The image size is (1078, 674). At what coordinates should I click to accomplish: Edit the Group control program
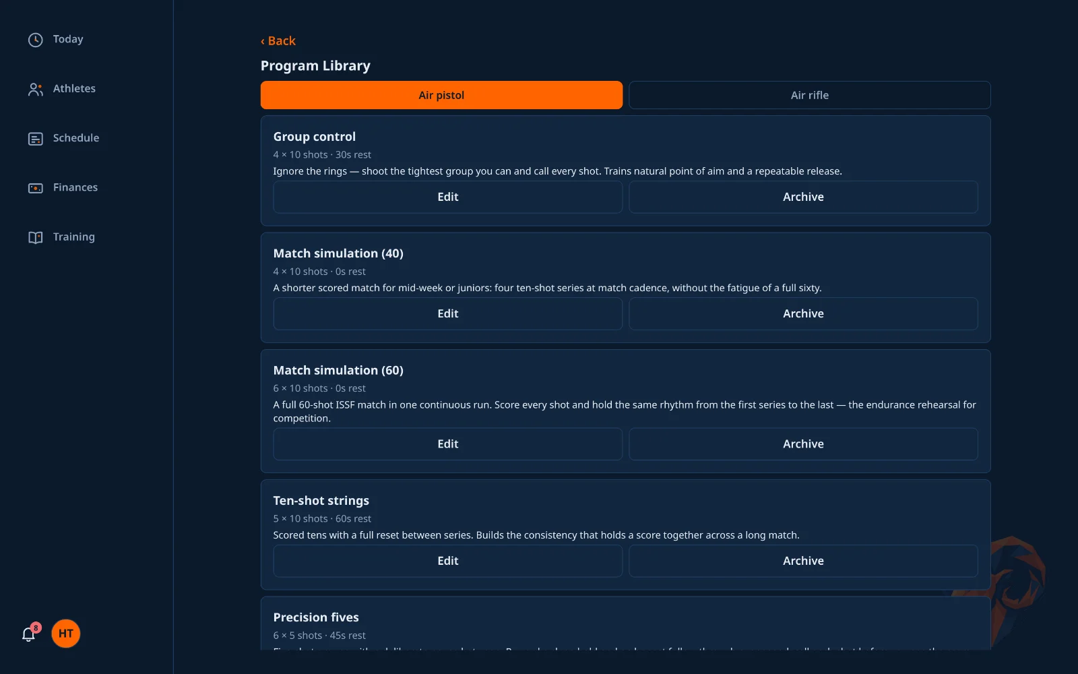pyautogui.click(x=448, y=197)
